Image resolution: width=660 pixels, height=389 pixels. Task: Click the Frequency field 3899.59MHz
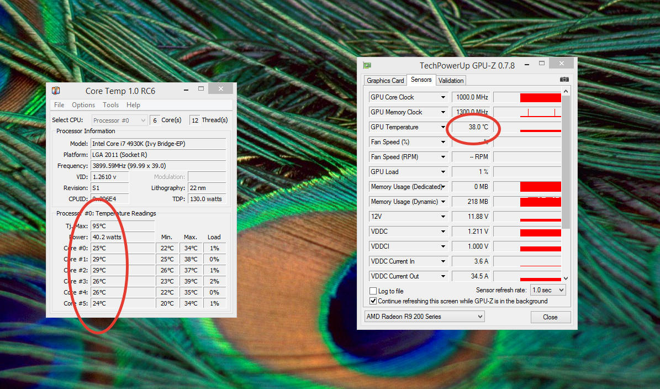tap(159, 166)
